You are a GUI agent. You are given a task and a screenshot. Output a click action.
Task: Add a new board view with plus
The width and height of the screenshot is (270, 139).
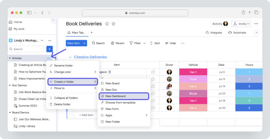click(91, 33)
